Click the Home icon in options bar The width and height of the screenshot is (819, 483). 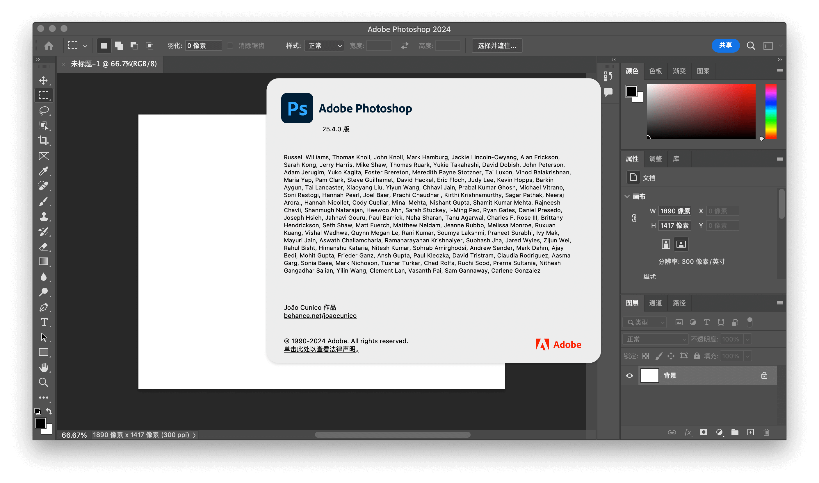pyautogui.click(x=49, y=46)
